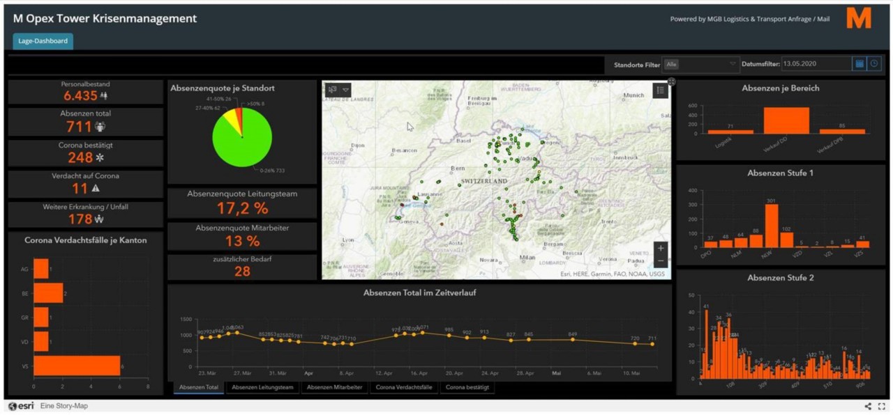Open the calendar date picker icon
This screenshot has width=893, height=415.
(860, 64)
